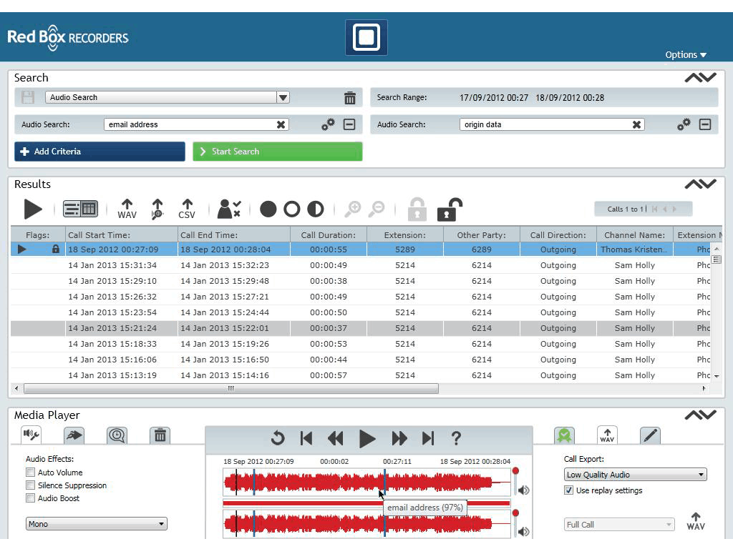The height and width of the screenshot is (549, 733).
Task: Uncheck Use replay settings
Action: 568,490
